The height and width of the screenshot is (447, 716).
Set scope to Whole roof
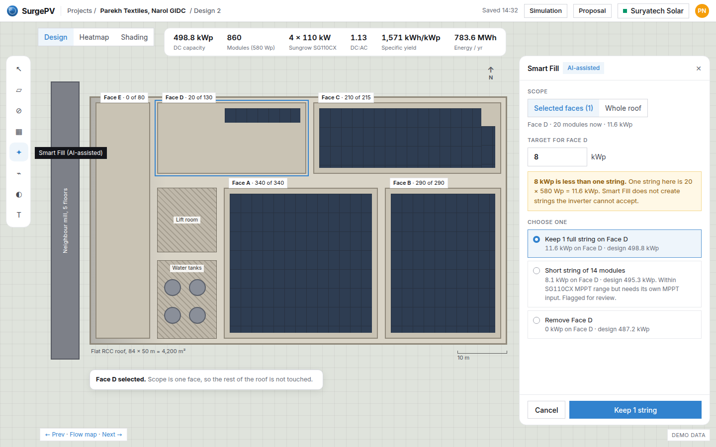pos(623,108)
